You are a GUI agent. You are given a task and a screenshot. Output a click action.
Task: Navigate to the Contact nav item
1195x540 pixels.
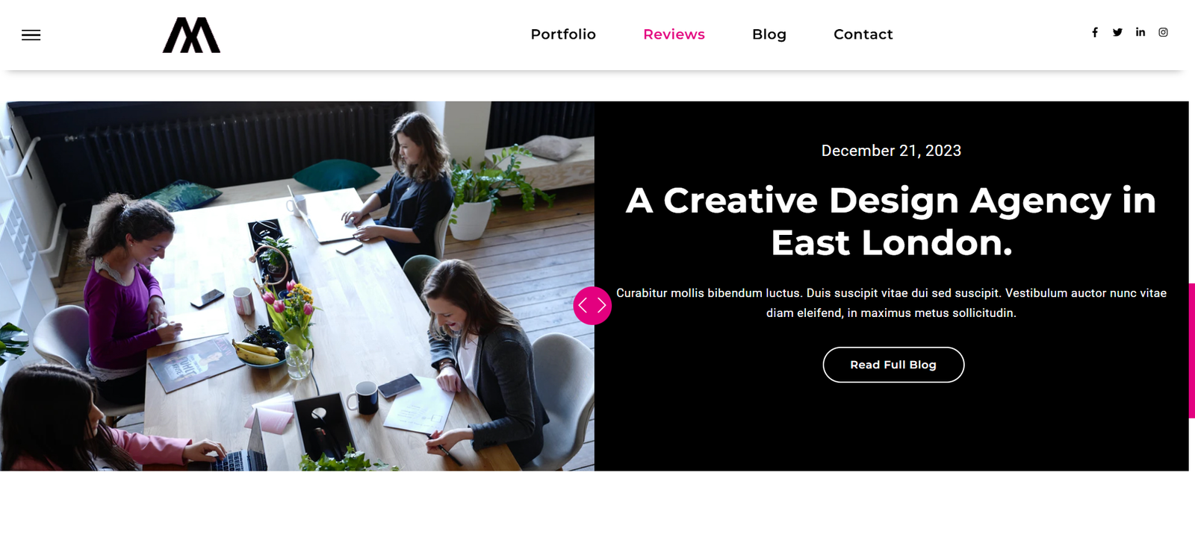(863, 34)
